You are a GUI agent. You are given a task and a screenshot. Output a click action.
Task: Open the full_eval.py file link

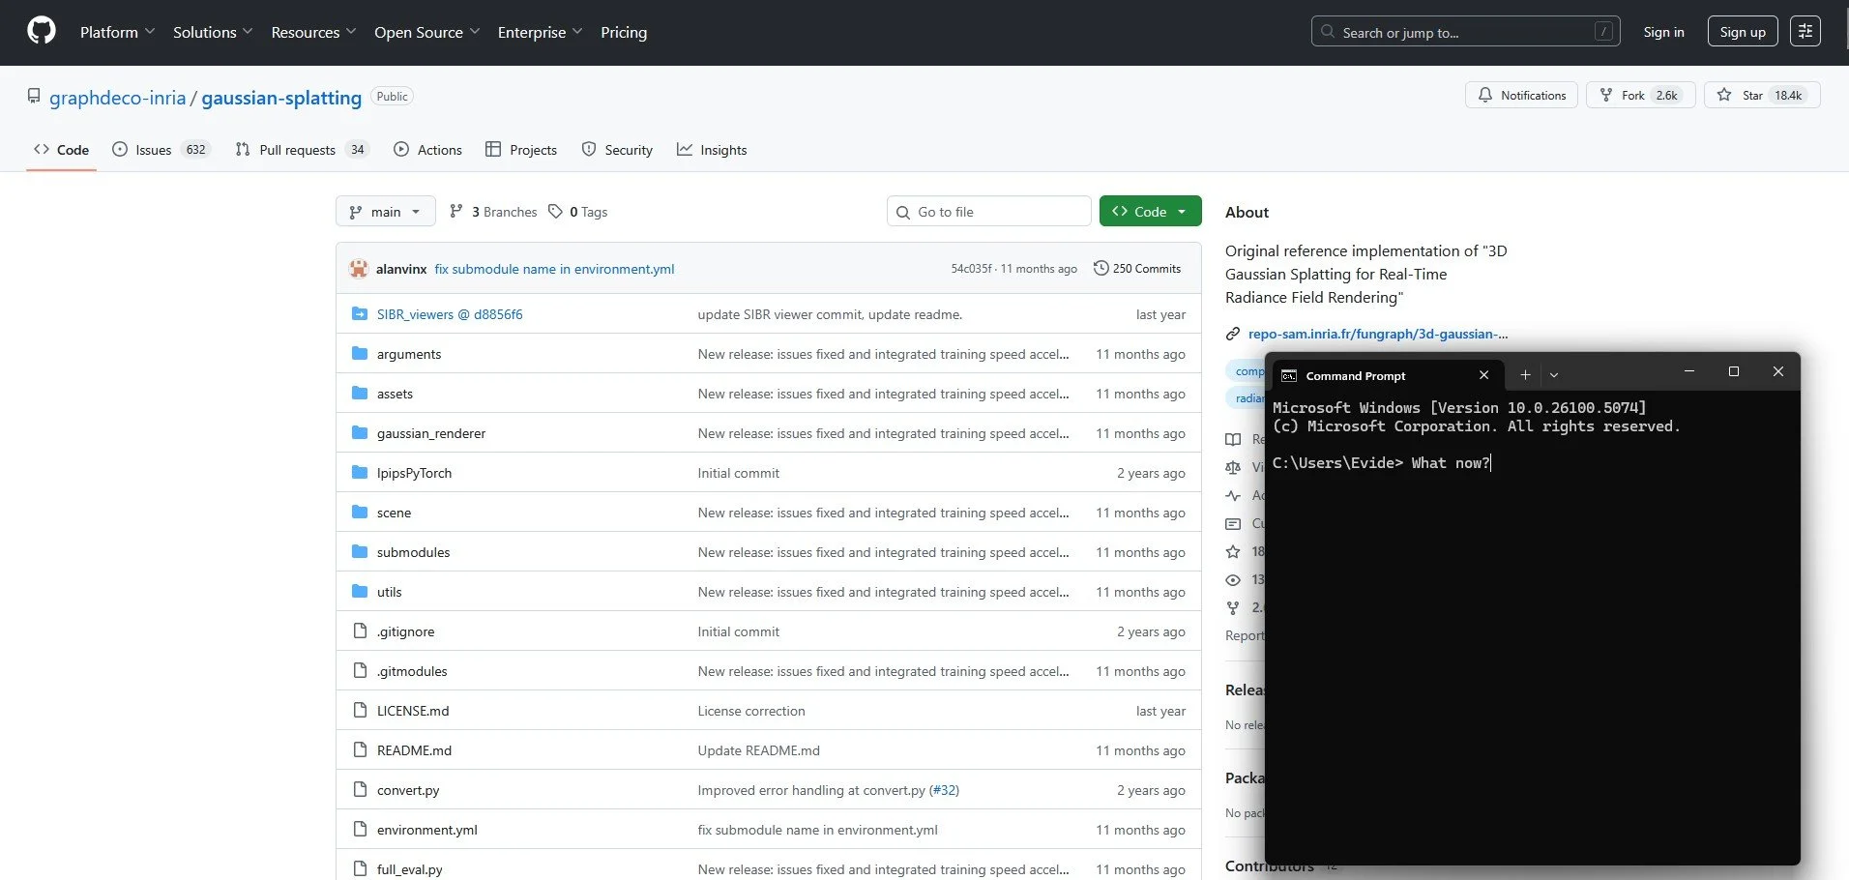409,869
